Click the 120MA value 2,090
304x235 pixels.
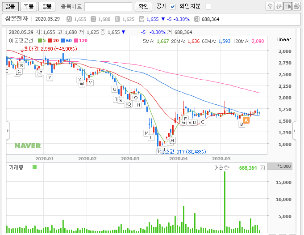(x=258, y=41)
